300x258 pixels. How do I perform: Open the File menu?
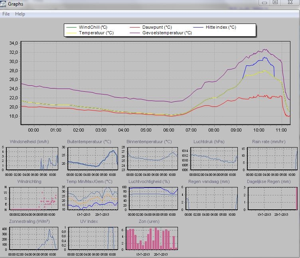click(6, 14)
